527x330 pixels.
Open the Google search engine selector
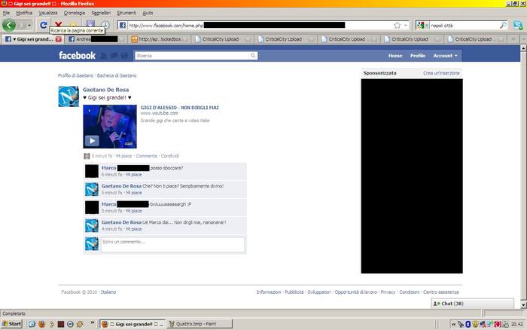pos(422,25)
